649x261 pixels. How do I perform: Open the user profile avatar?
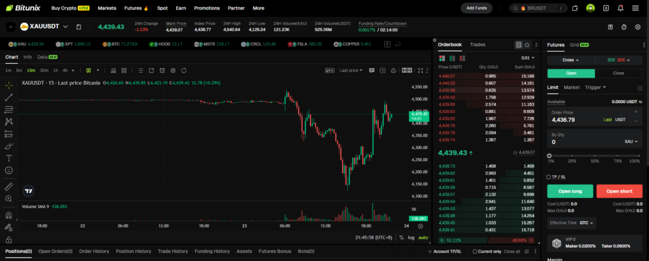click(x=591, y=8)
